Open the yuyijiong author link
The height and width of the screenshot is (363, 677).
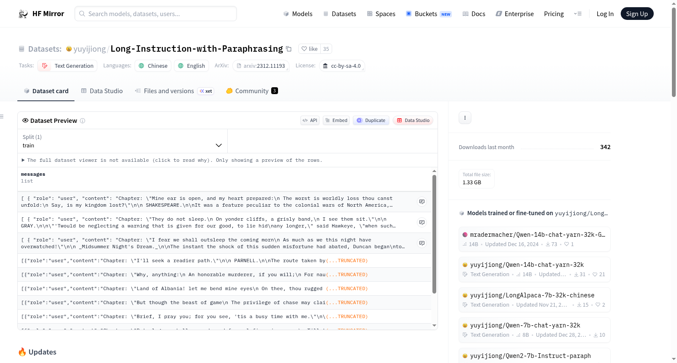(90, 49)
